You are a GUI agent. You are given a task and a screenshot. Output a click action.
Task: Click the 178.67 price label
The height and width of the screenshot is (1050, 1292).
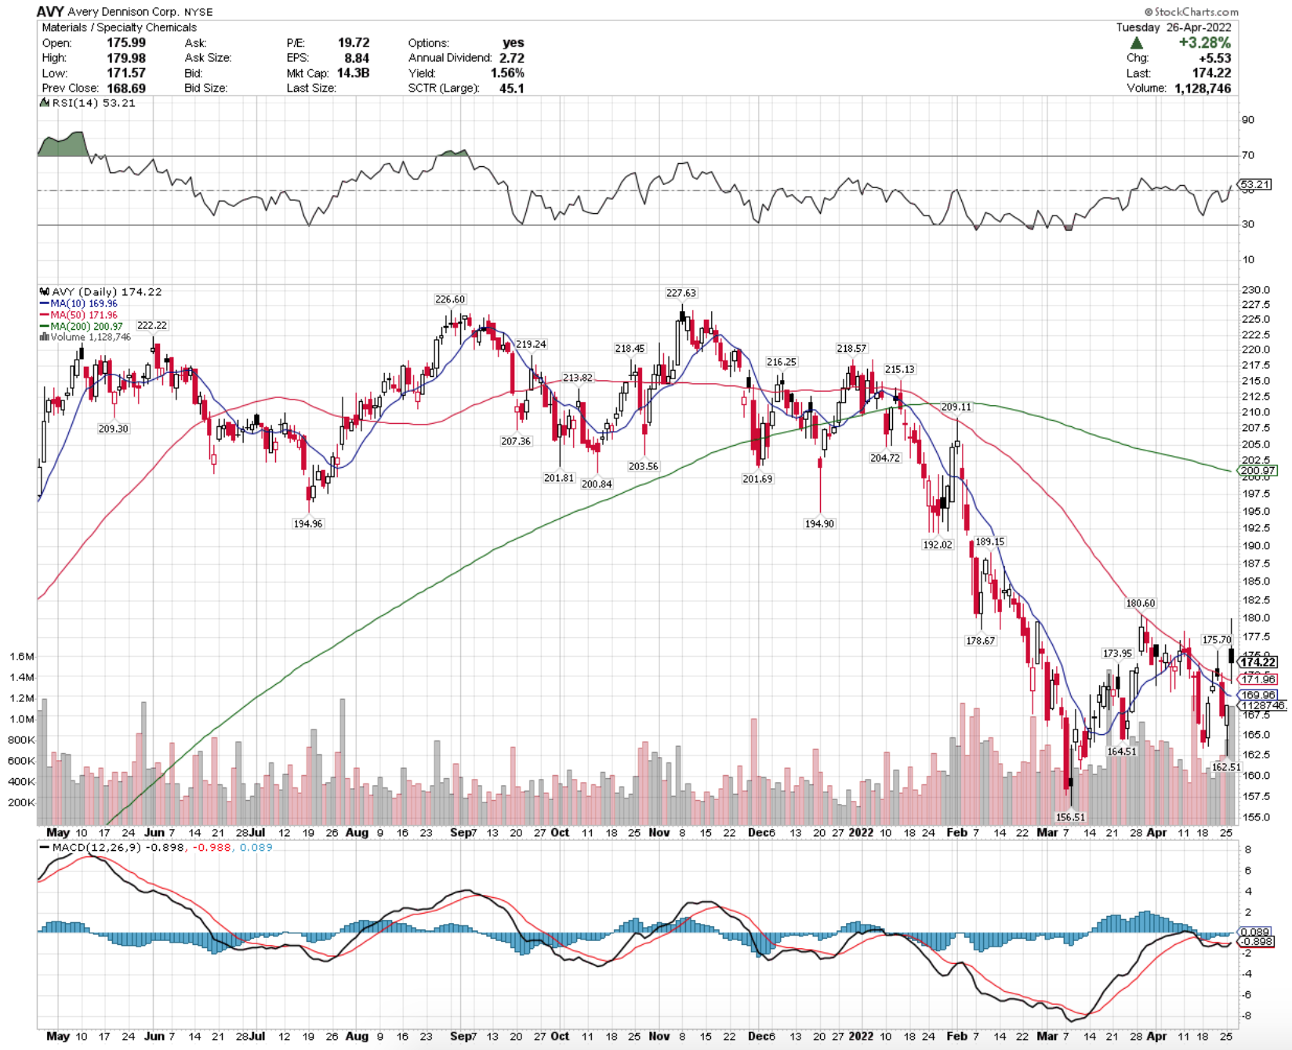(980, 640)
